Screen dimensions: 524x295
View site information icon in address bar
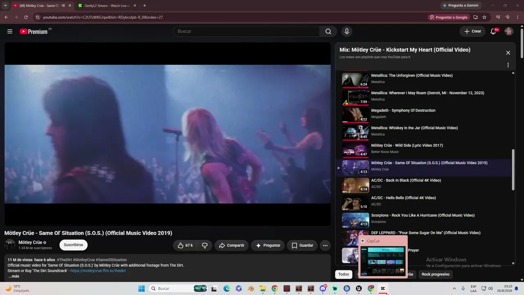tap(38, 17)
